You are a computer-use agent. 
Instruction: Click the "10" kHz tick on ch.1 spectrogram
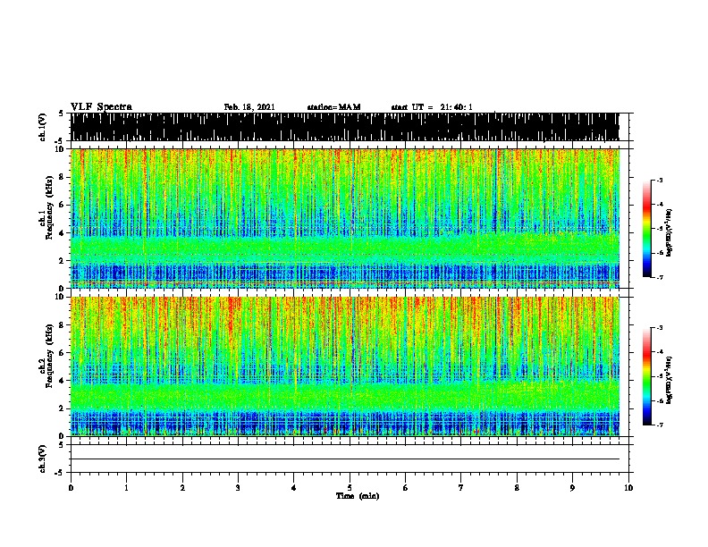[61, 149]
